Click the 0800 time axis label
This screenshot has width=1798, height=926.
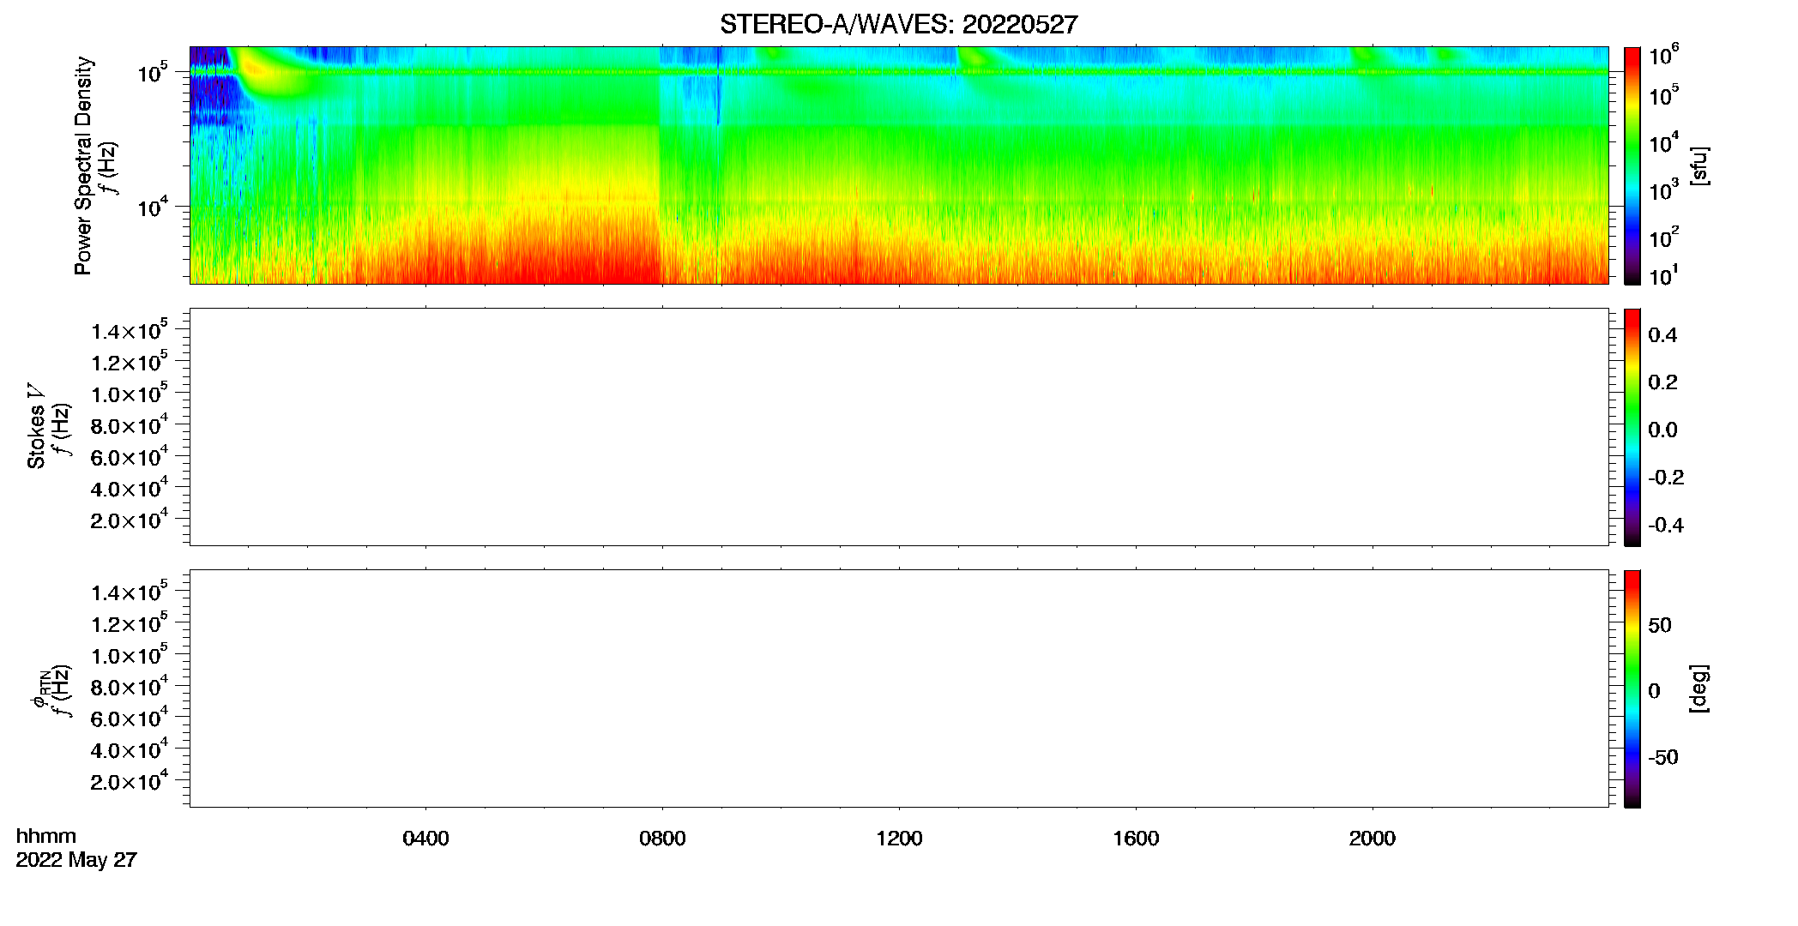click(662, 839)
